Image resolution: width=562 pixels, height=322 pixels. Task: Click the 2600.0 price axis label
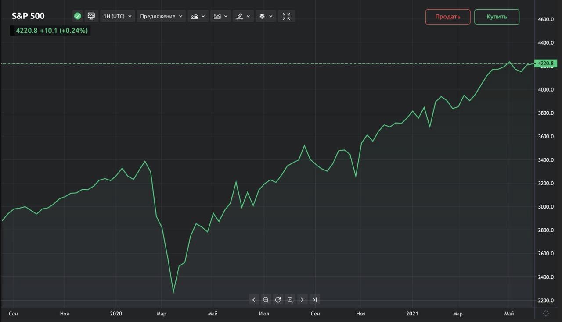pos(546,254)
